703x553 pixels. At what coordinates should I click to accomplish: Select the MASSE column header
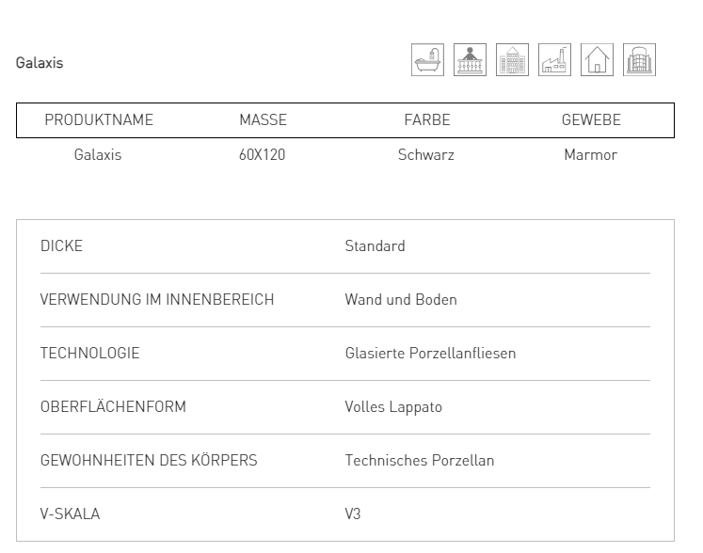pos(264,120)
